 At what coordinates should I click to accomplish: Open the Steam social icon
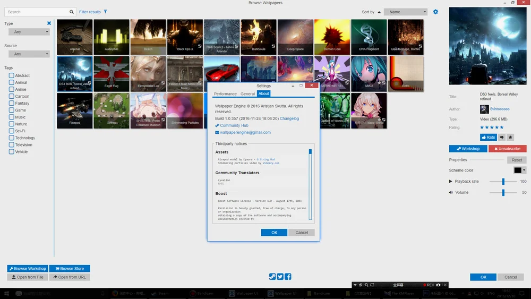point(272,276)
